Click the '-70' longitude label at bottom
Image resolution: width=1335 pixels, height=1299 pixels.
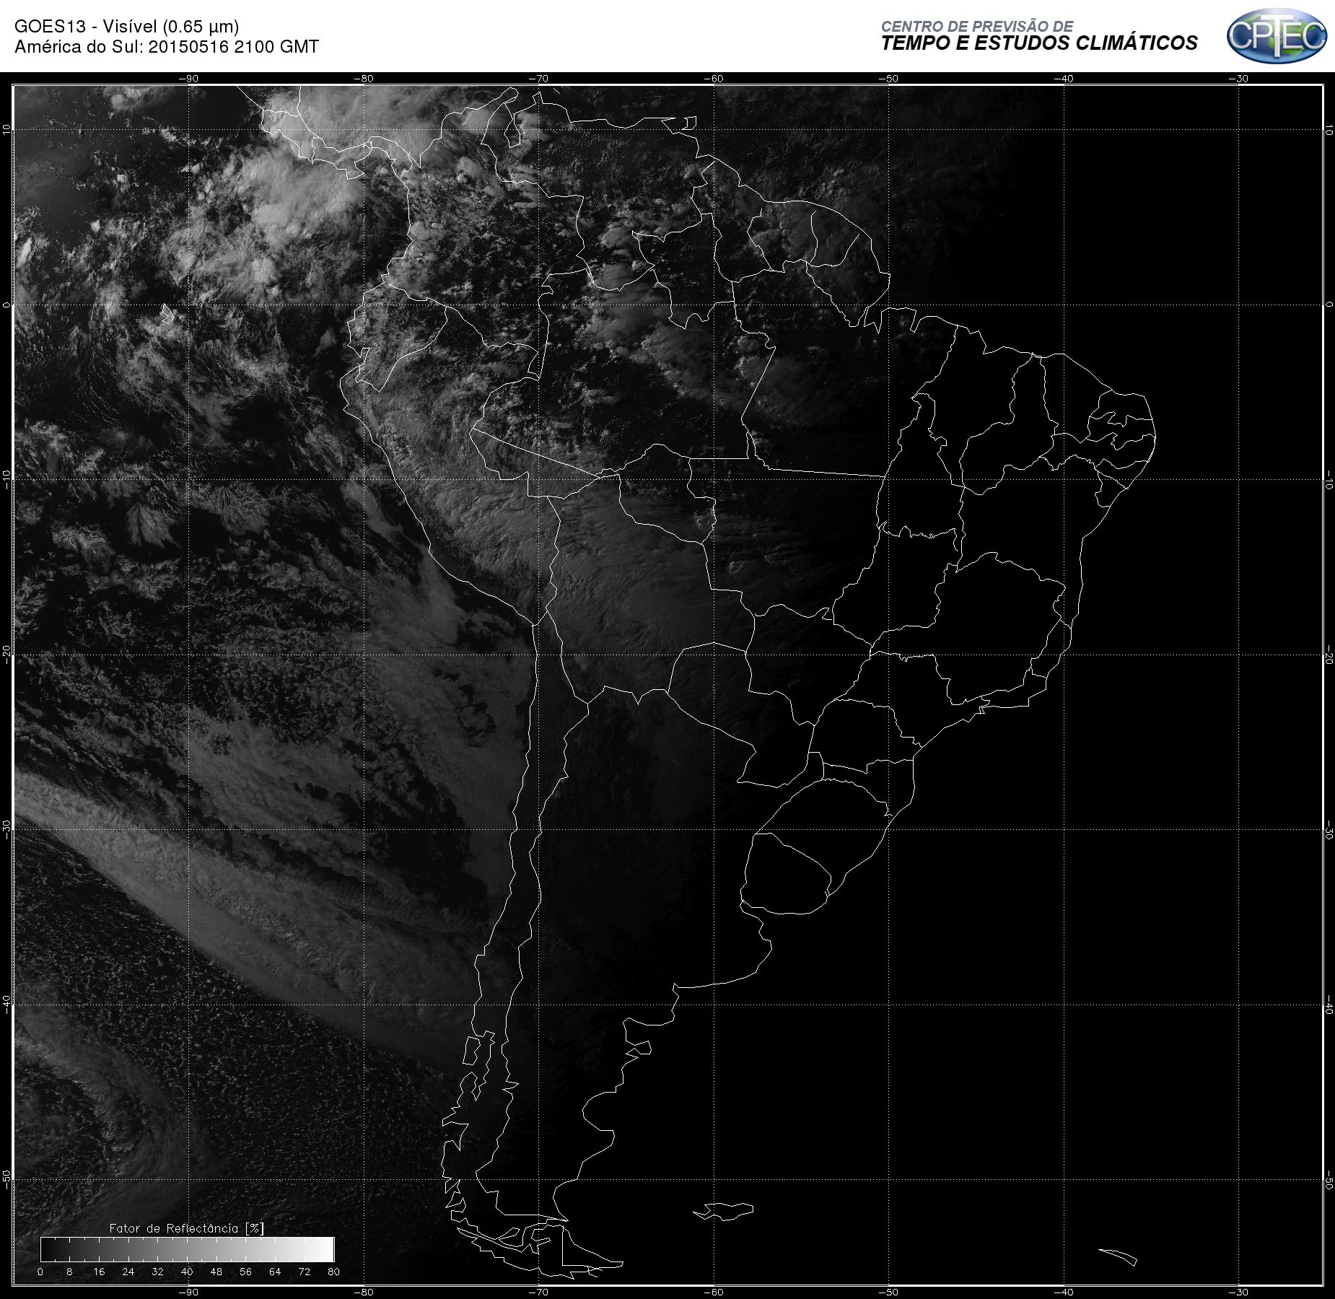pyautogui.click(x=538, y=1292)
